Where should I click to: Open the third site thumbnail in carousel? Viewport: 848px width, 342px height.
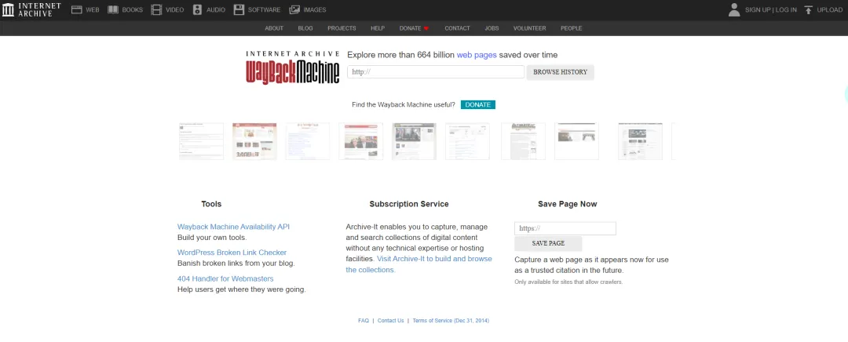[307, 141]
